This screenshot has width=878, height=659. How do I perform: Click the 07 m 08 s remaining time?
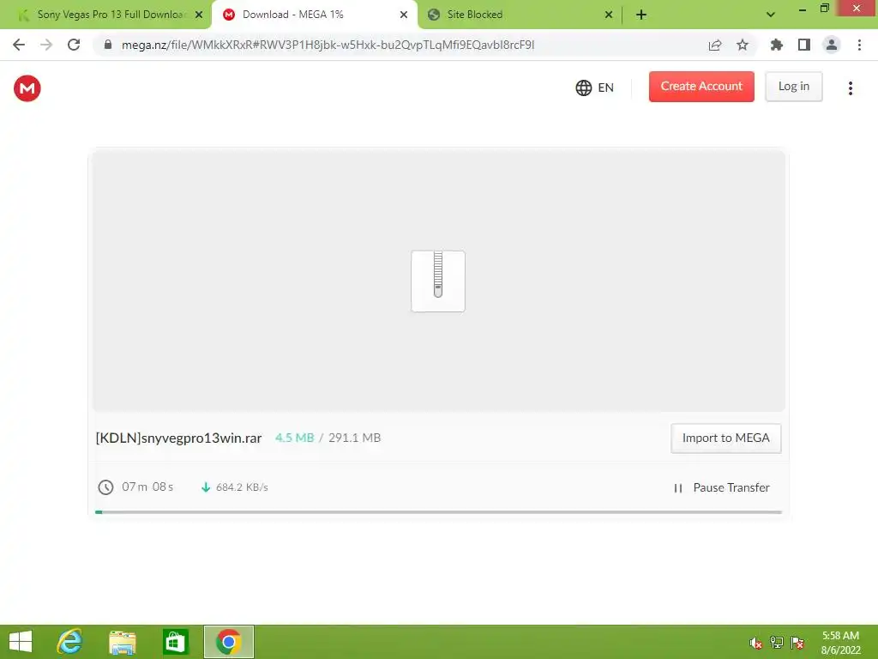(x=147, y=487)
